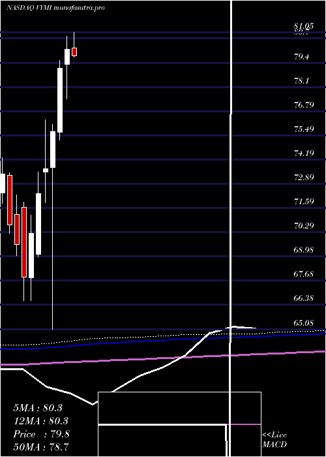Viewport: 326px width, 457px height.
Task: Click the Price : 79.8 readout
Action: 41,434
